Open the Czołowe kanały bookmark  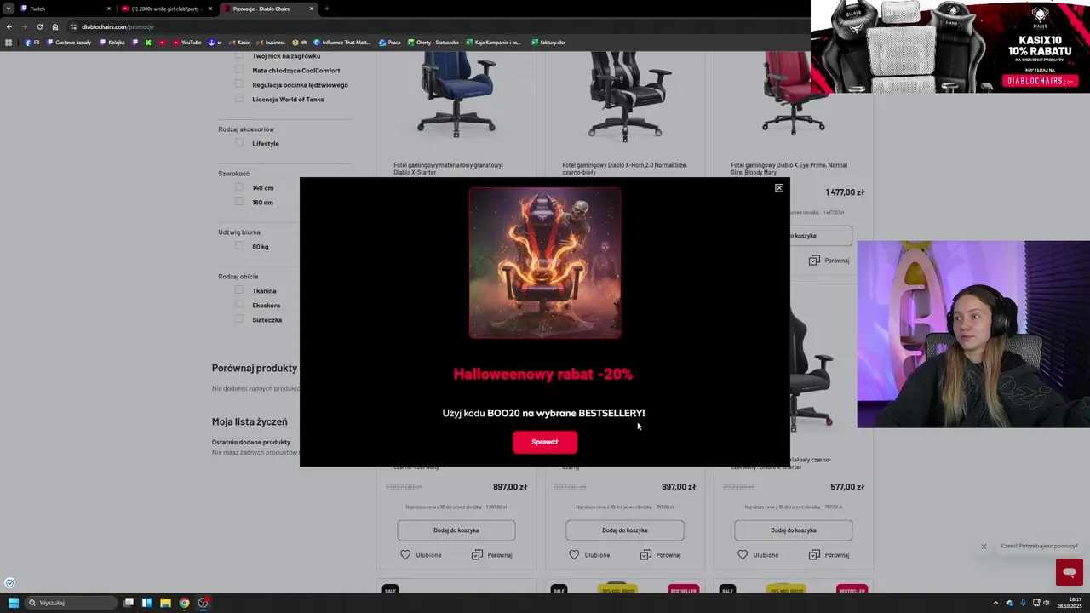(70, 43)
